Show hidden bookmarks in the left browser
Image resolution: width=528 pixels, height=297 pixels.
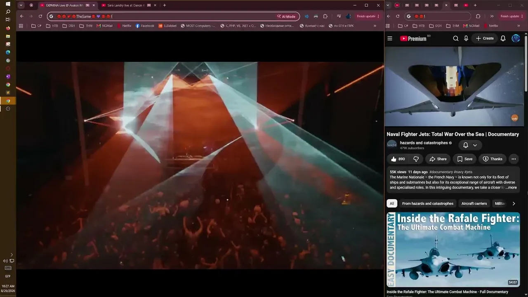point(375,26)
